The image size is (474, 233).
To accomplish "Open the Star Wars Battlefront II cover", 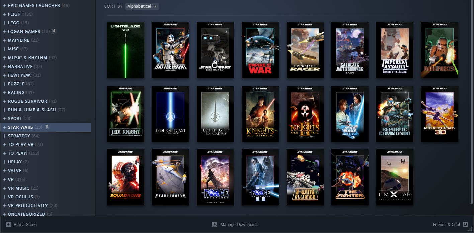I will point(170,50).
